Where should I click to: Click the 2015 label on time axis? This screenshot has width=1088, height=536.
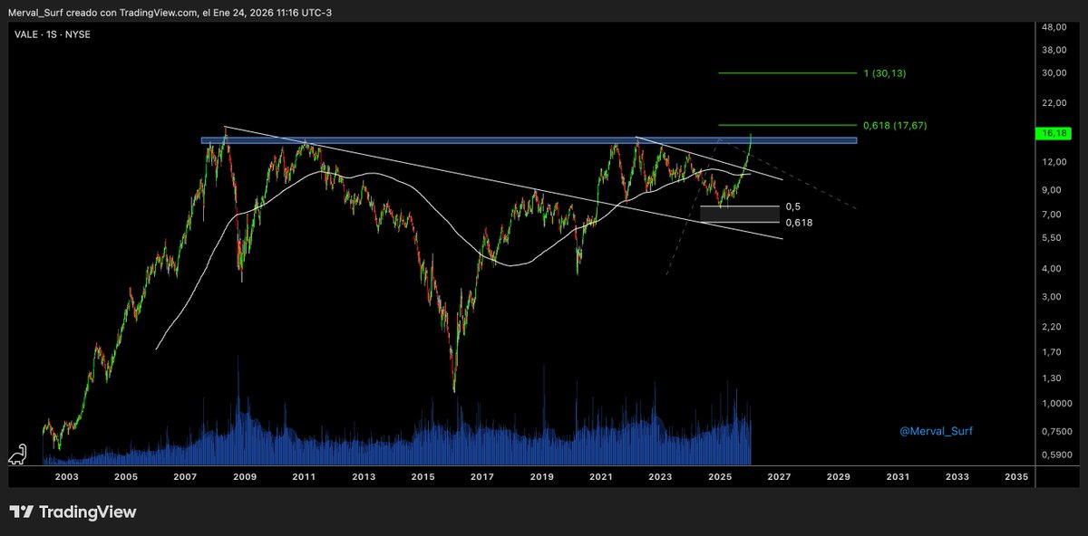[x=423, y=476]
